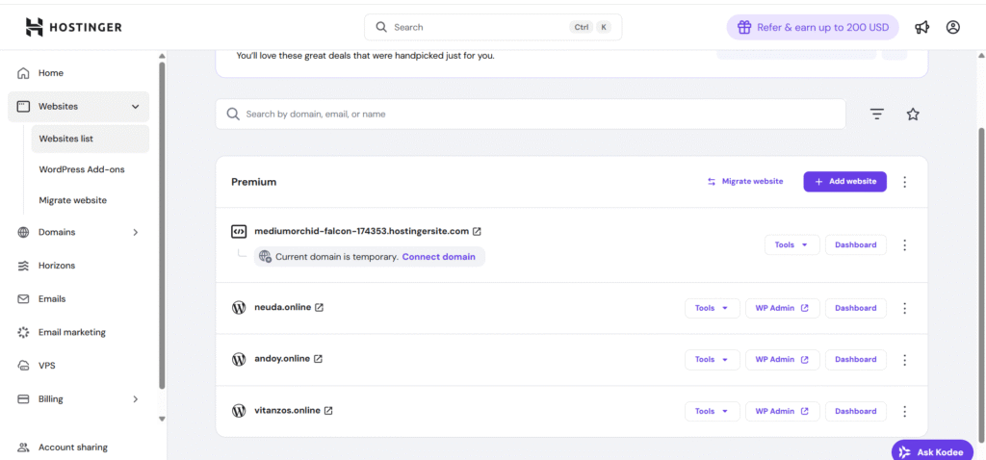Open WP Admin for vitanzos.online

pyautogui.click(x=782, y=411)
